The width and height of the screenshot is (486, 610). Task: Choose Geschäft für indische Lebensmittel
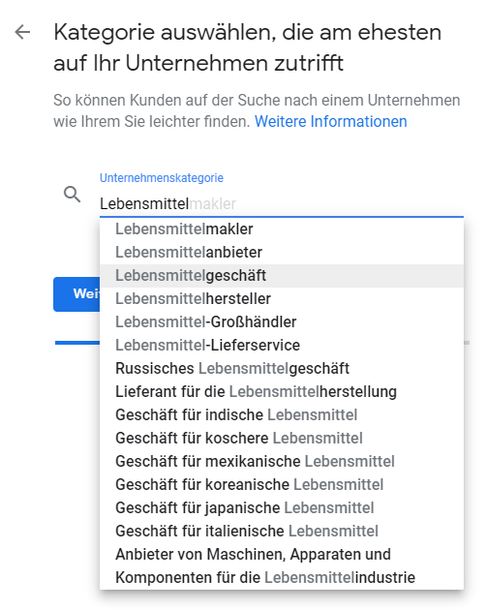pyautogui.click(x=282, y=415)
